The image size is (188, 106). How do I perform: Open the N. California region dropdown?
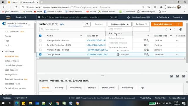coord(163,17)
